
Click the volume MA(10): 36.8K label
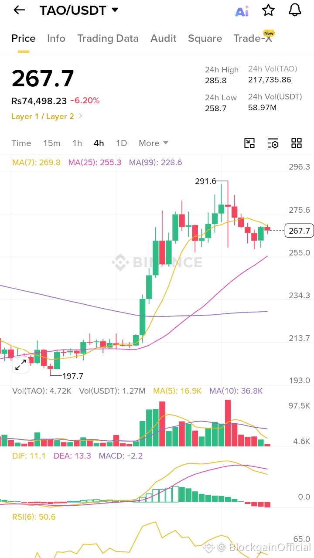pos(236,391)
